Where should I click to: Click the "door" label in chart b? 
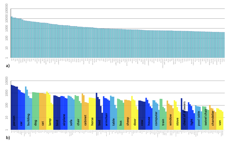pos(135,122)
